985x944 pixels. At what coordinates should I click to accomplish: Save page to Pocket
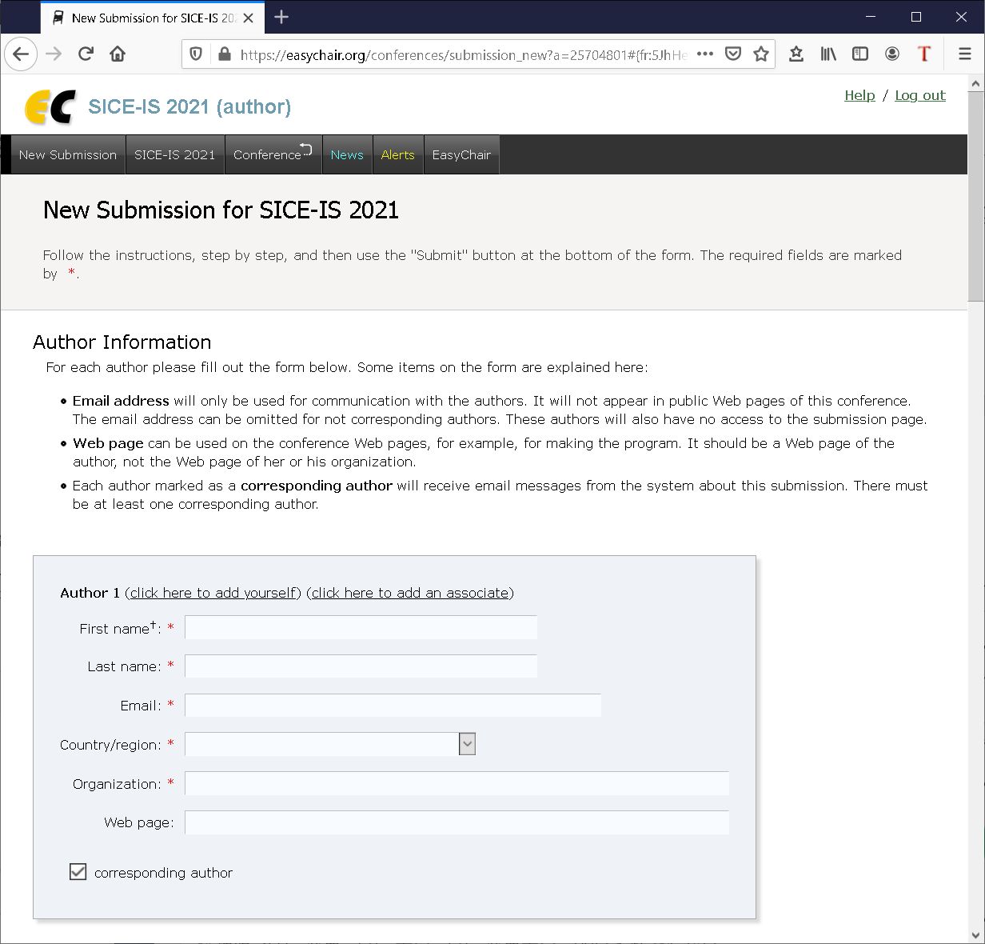coord(732,54)
